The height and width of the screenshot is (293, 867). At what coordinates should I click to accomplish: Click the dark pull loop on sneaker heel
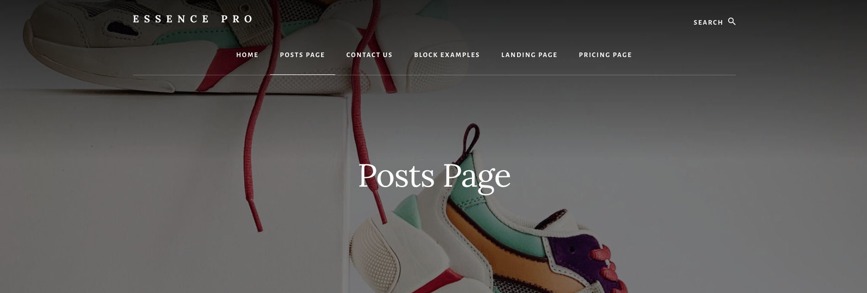[471, 139]
